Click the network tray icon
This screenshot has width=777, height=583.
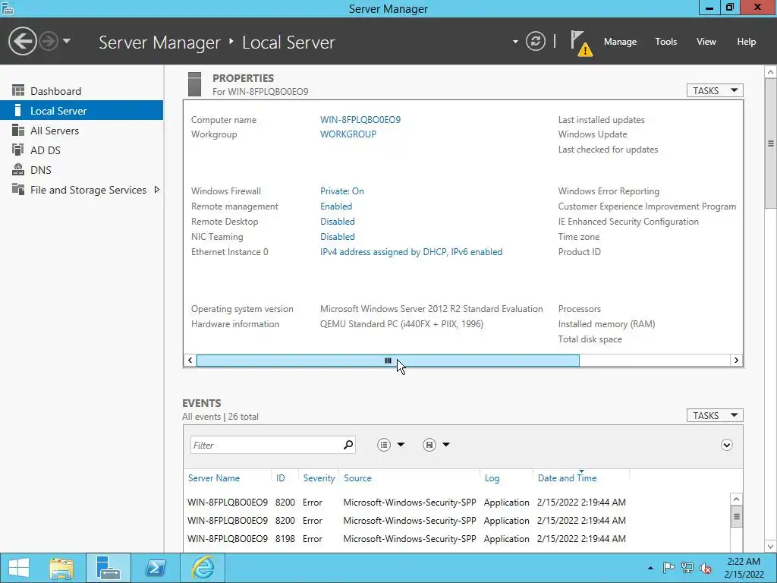[x=687, y=568]
